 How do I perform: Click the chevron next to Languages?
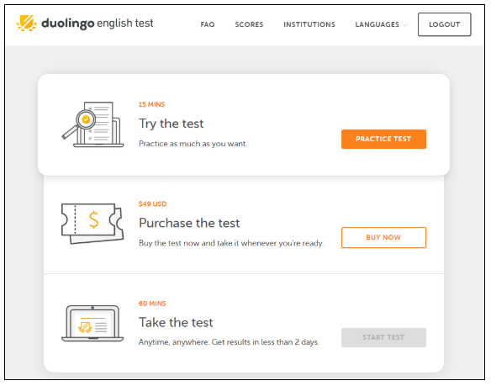point(405,24)
